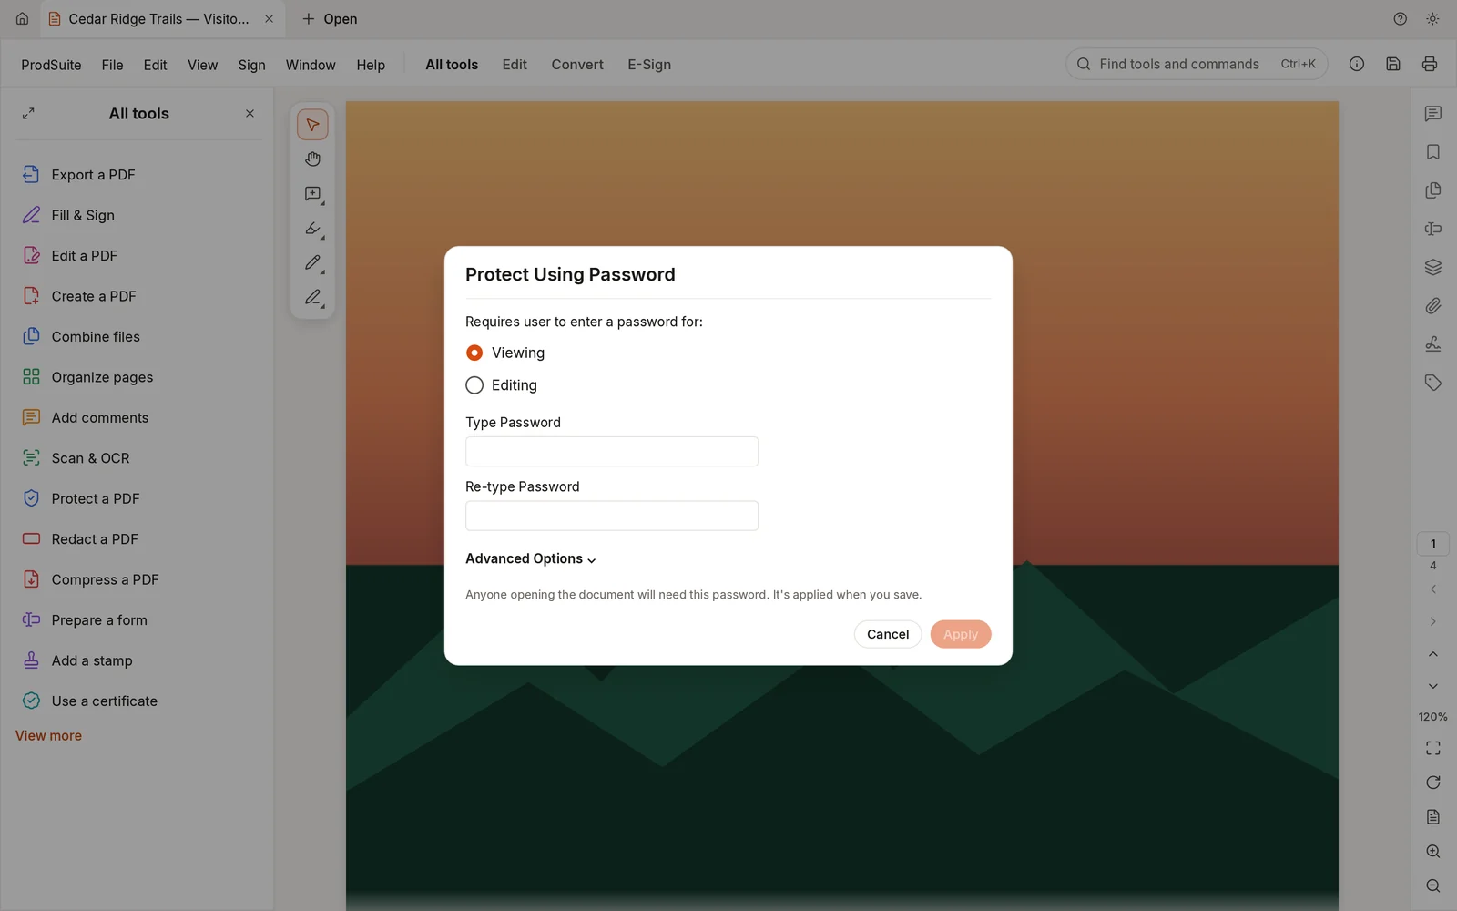Open the File menu

[112, 65]
